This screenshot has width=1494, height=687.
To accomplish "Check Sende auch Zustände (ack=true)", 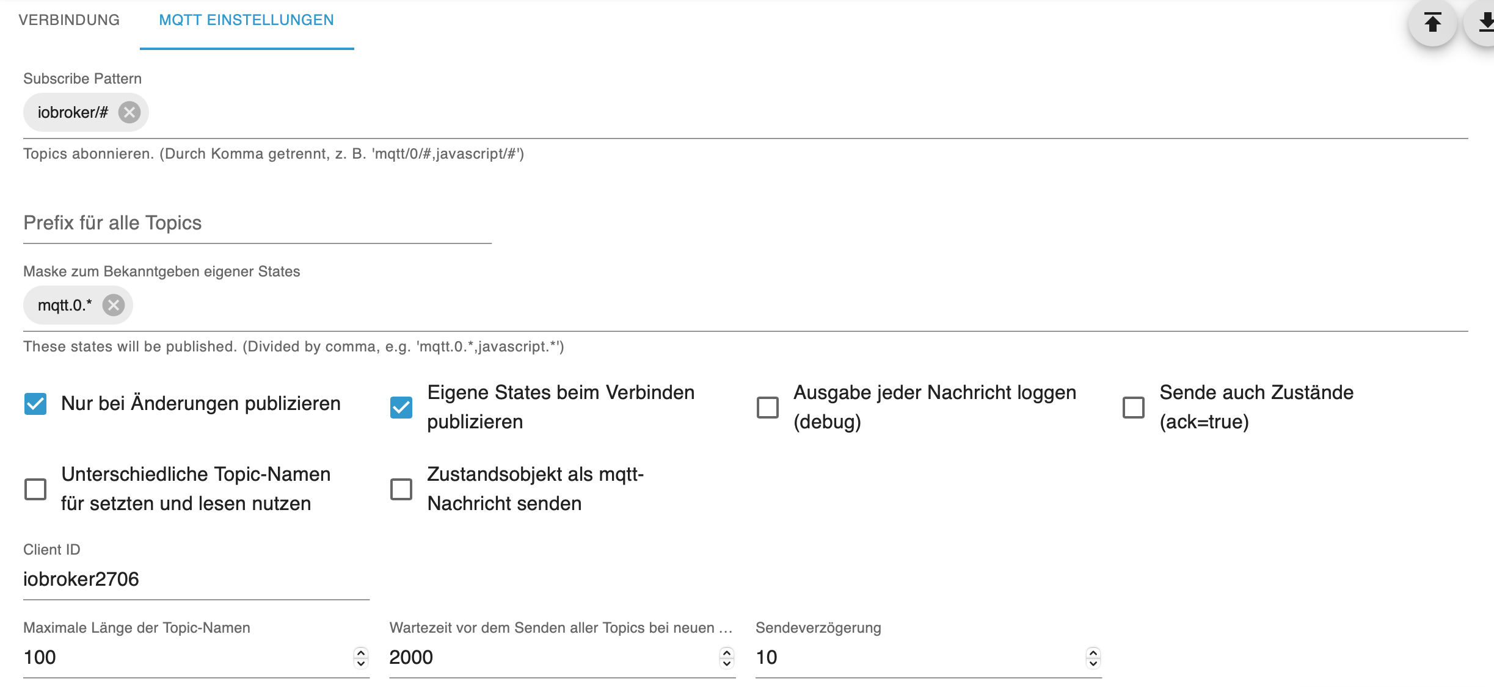I will (1134, 408).
